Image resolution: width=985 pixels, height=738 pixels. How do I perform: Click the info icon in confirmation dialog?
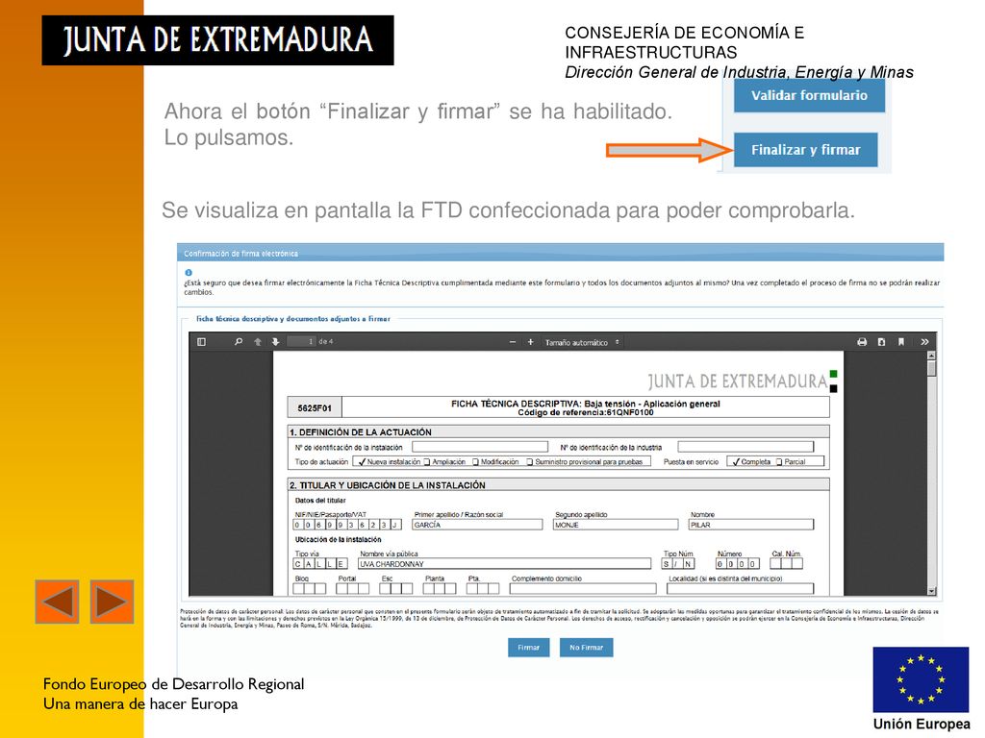pyautogui.click(x=189, y=272)
